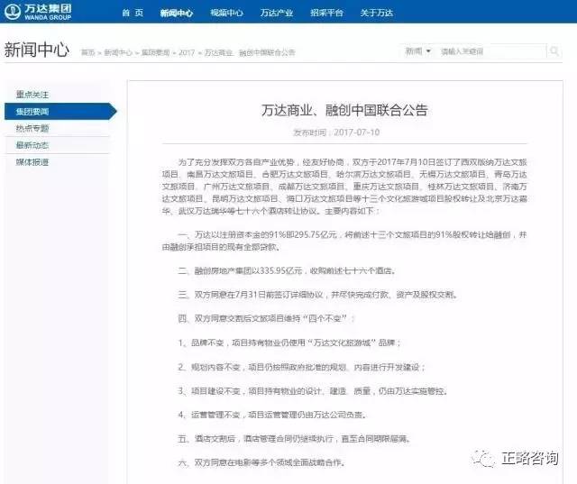Click paragraph about 7月31日 detailed agreement
The height and width of the screenshot is (484, 577).
click(x=317, y=295)
